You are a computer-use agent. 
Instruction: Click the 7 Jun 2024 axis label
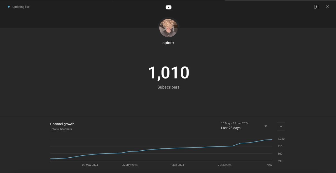[x=225, y=165]
